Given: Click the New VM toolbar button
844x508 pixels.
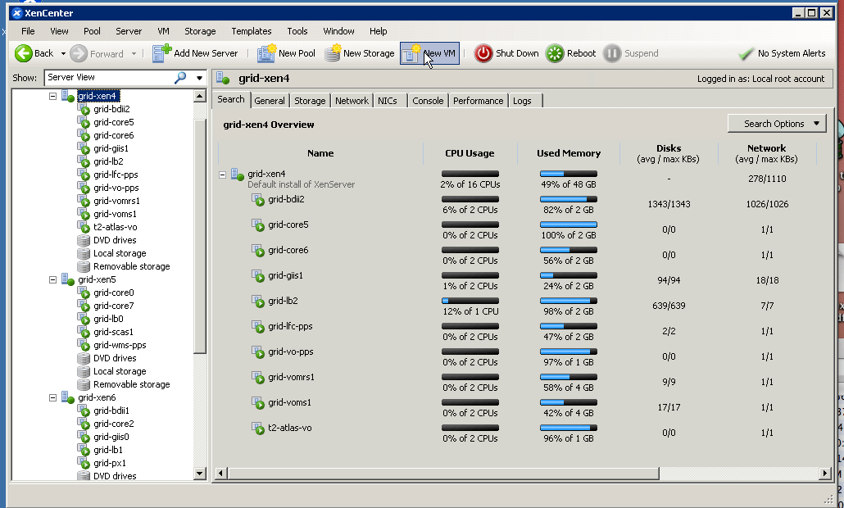Looking at the screenshot, I should click(x=429, y=53).
